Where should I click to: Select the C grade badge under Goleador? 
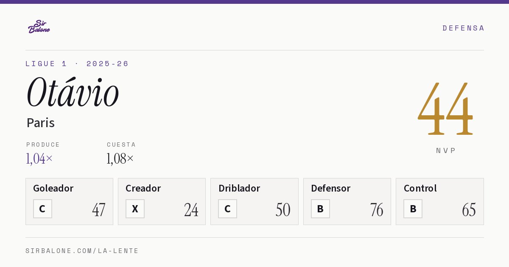tap(42, 209)
